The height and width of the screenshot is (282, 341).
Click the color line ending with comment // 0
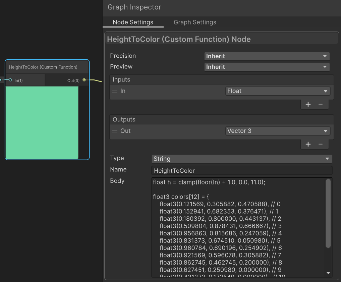[220, 204]
